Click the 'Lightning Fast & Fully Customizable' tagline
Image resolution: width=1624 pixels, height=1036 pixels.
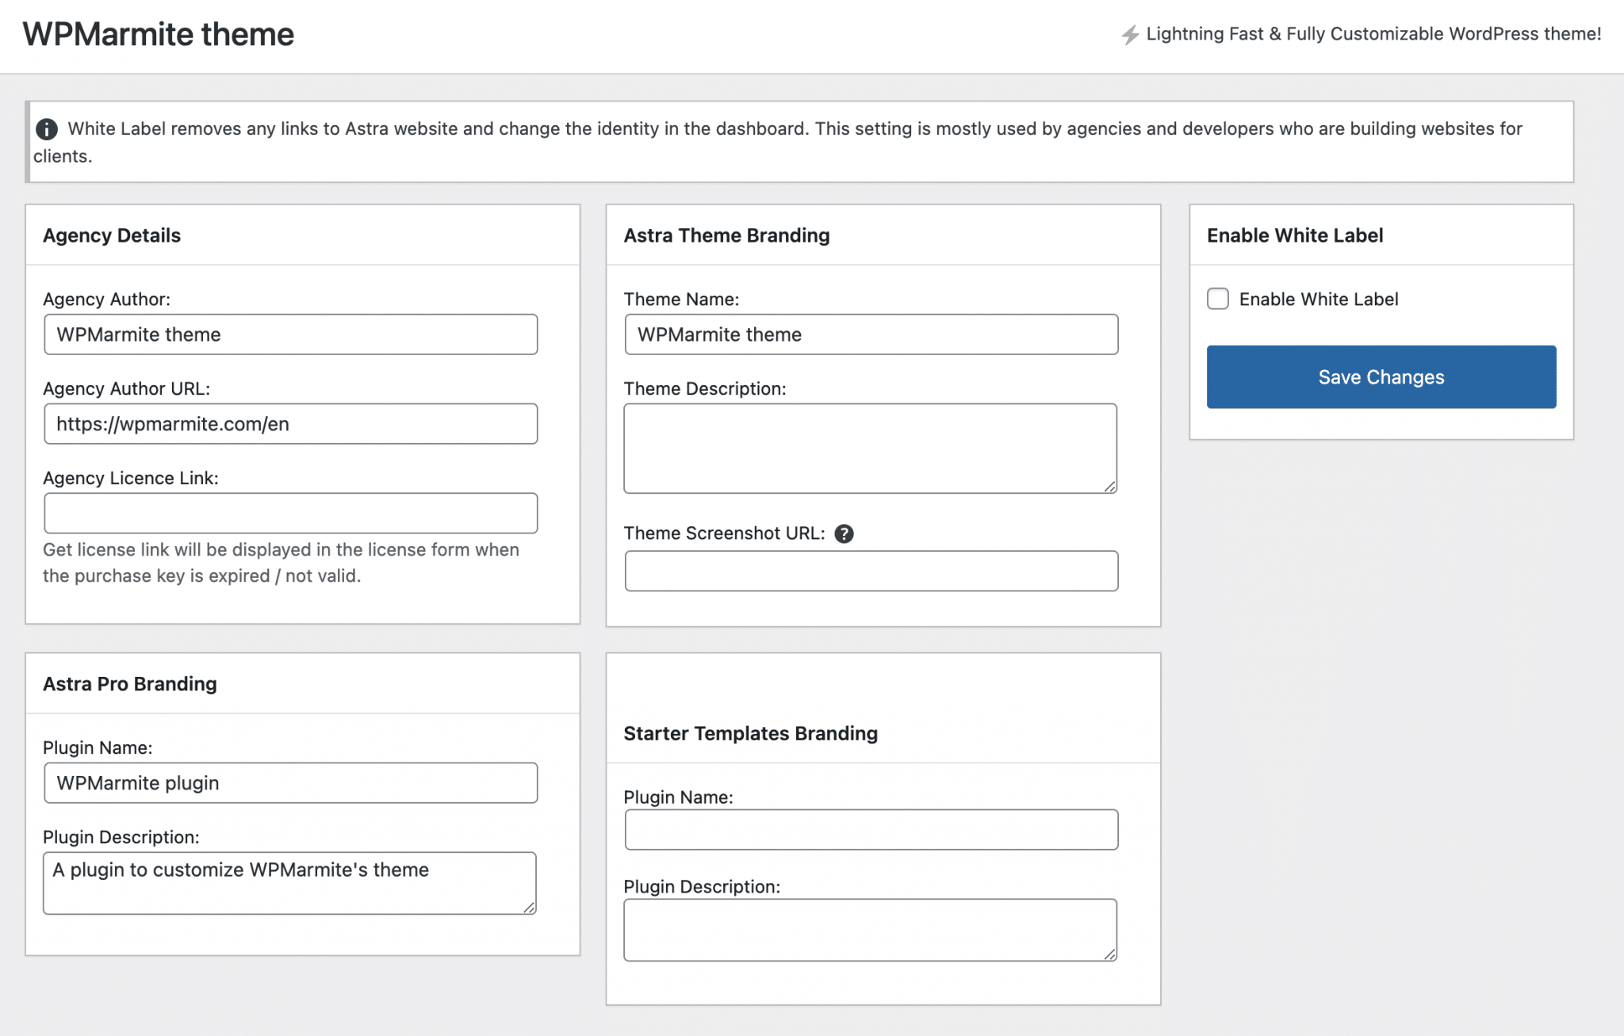[x=1374, y=34]
